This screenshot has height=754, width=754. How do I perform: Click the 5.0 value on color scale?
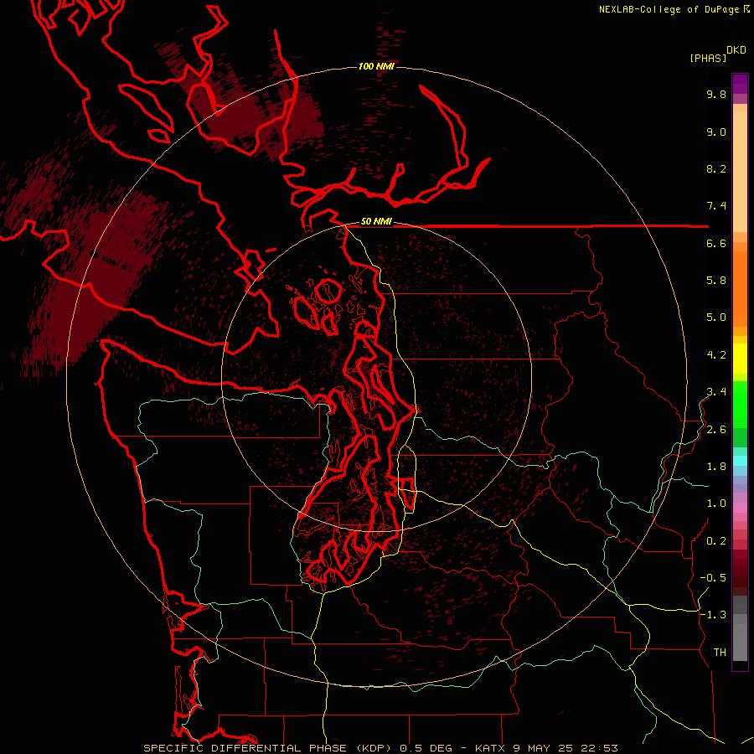click(716, 318)
